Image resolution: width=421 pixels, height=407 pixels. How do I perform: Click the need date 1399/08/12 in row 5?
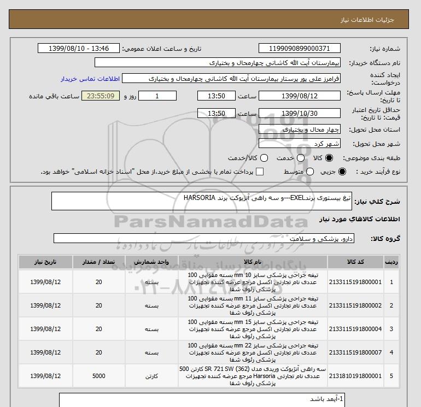[45, 376]
